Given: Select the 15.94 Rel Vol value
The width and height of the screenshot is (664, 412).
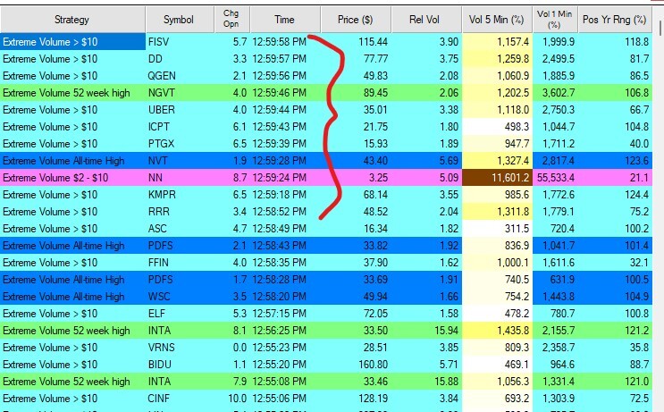Looking at the screenshot, I should click(x=446, y=331).
